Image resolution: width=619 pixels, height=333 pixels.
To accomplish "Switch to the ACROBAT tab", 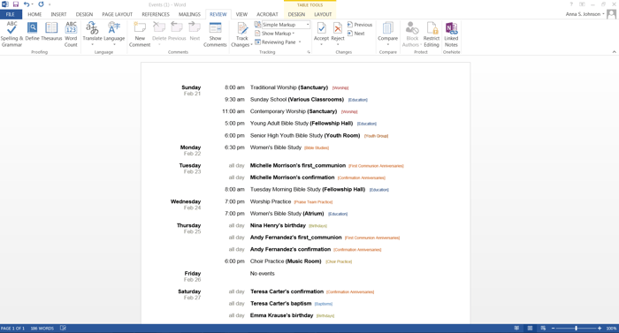I will click(x=267, y=14).
